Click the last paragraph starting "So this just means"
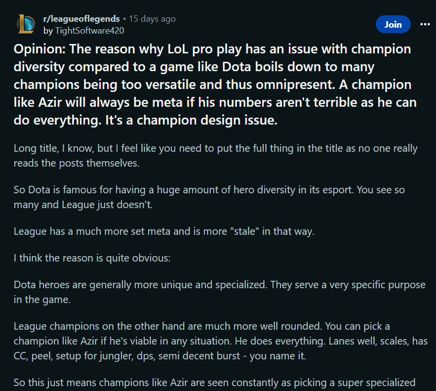 point(214,383)
